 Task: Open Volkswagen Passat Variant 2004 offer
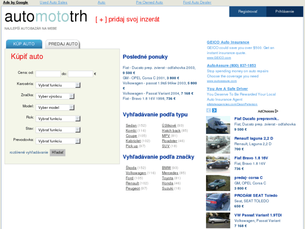(158, 93)
